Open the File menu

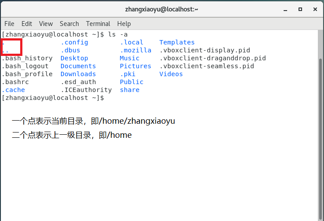9,24
